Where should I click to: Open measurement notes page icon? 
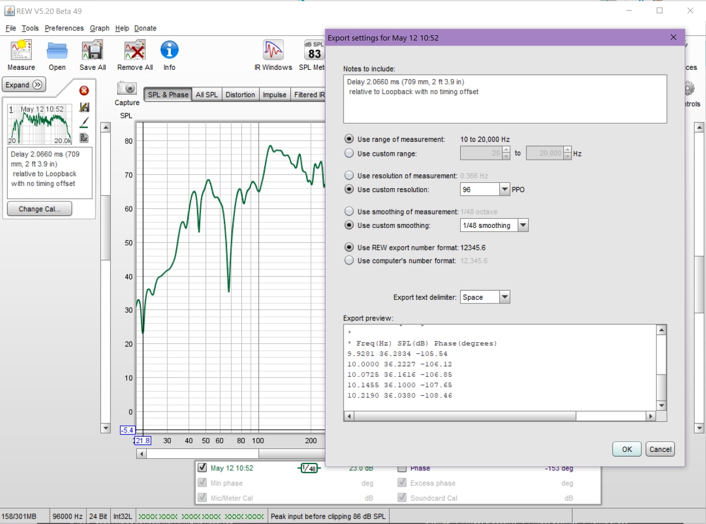click(84, 137)
